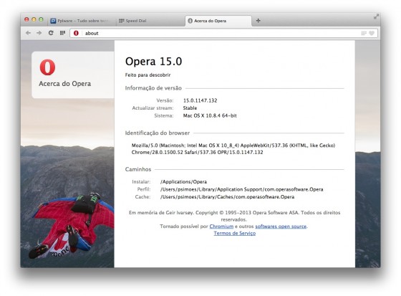This screenshot has height=296, width=401.
Task: Click the Cache label
Action: click(142, 197)
